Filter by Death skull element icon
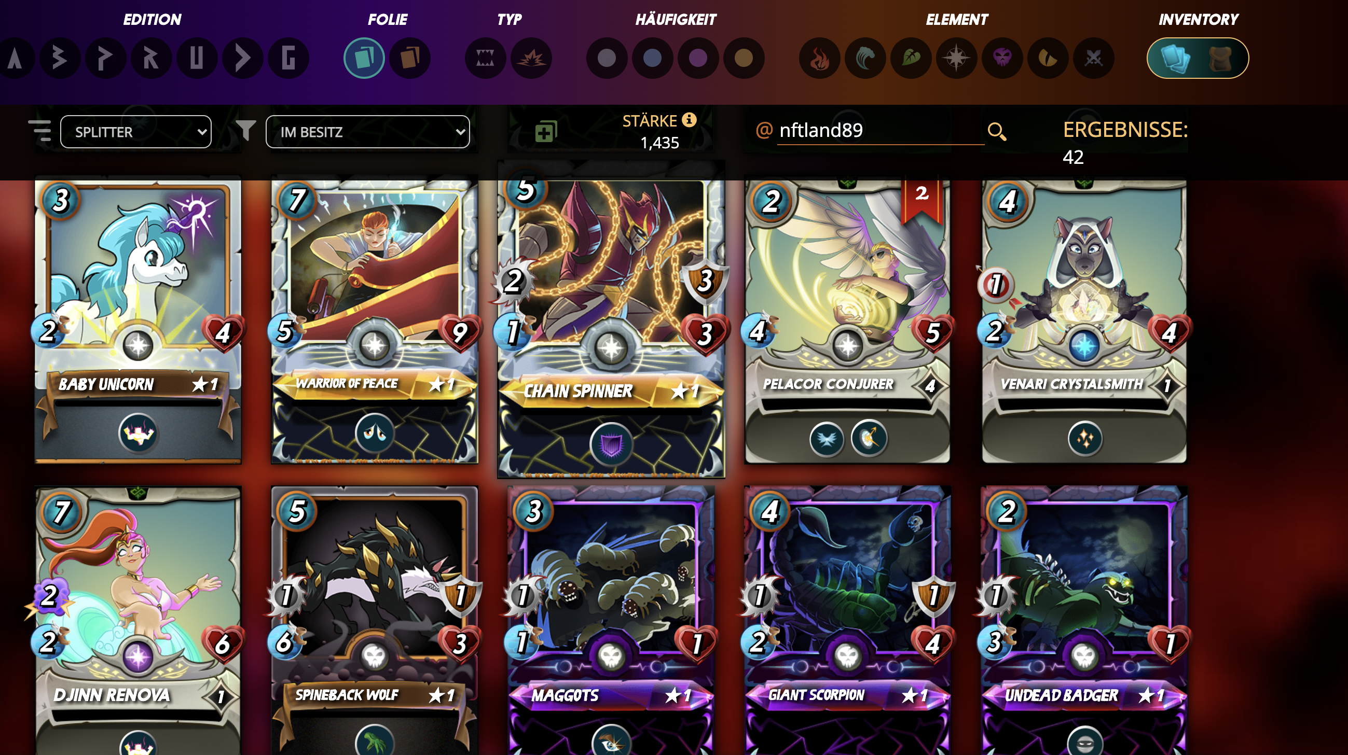This screenshot has height=755, width=1348. pyautogui.click(x=1002, y=58)
